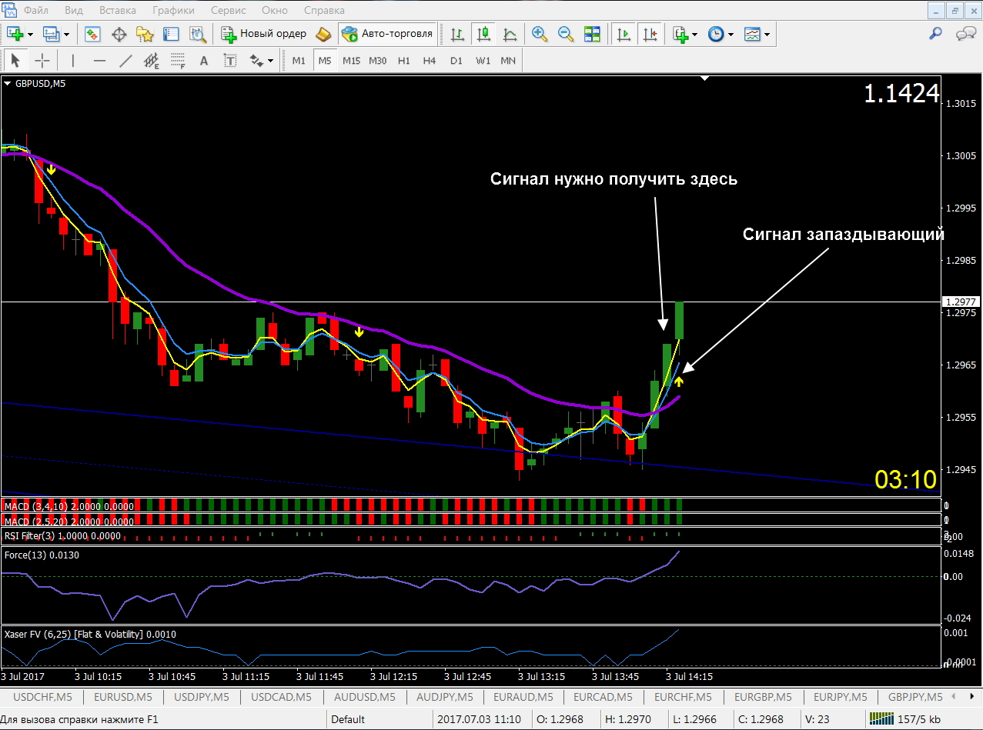
Task: Switch chart to line chart mode
Action: point(510,34)
